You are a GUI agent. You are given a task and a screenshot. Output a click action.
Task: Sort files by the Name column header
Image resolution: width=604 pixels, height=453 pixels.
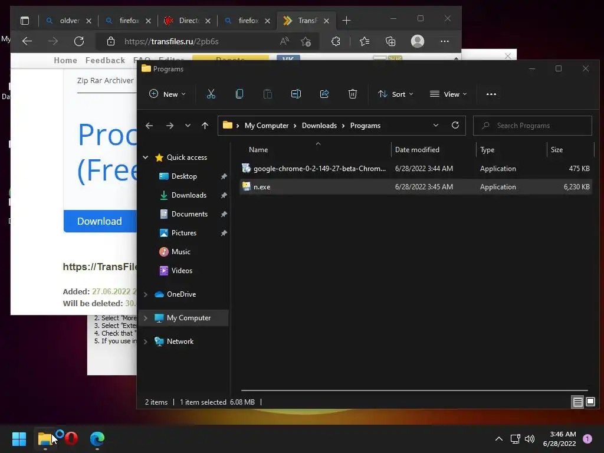click(x=258, y=149)
